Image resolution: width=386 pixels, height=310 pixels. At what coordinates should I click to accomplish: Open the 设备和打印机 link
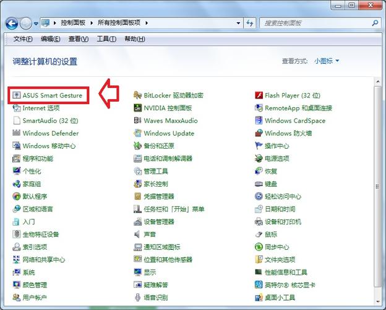click(283, 221)
